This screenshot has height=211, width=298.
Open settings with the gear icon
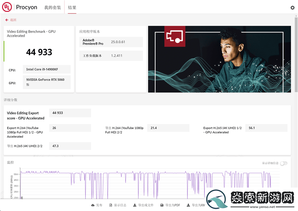pos(292,7)
